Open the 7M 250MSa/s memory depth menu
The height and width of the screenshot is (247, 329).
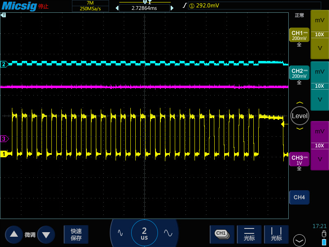(x=90, y=6)
